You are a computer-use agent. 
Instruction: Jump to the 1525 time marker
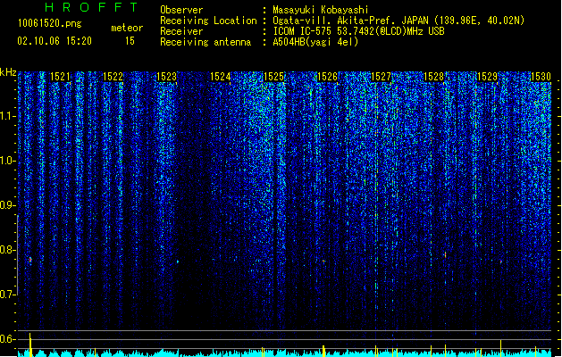pyautogui.click(x=273, y=77)
